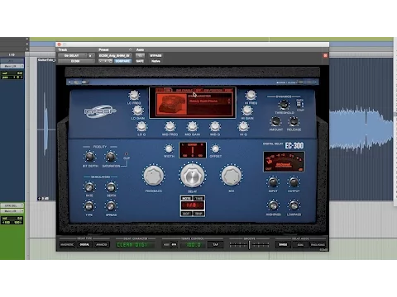Screen dimensions: 397x297
Task: Click the HIGHPASS filter knob
Action: 273,205
